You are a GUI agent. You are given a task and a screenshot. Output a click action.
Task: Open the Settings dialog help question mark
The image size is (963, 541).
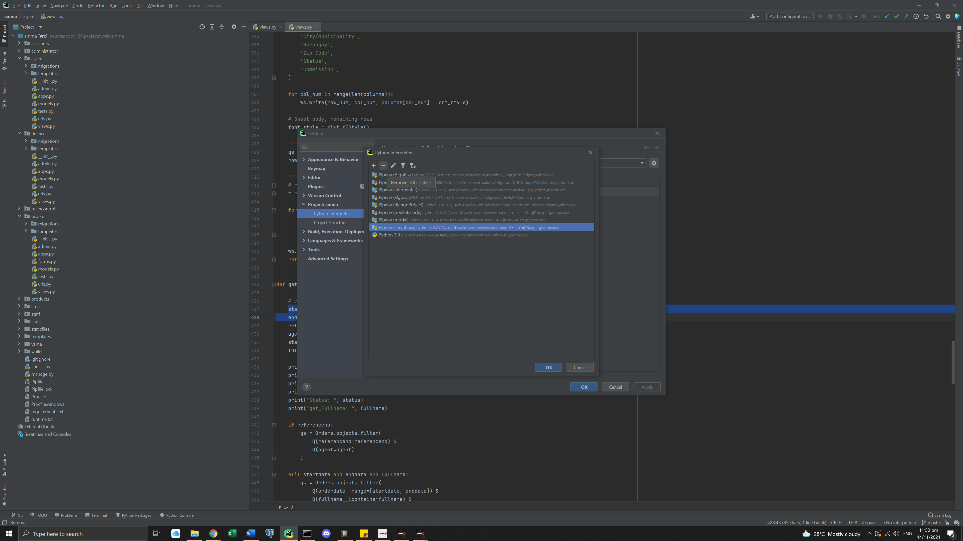pyautogui.click(x=306, y=387)
